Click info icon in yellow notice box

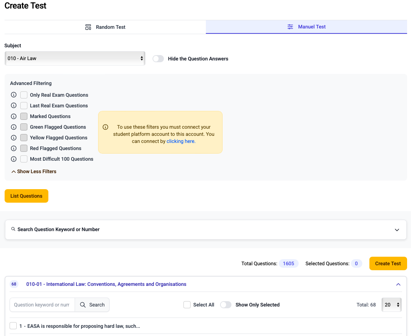pos(105,127)
